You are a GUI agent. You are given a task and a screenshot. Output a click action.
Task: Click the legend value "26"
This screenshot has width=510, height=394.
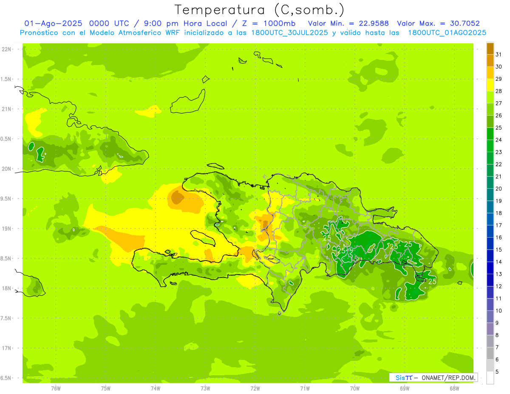pos(499,116)
